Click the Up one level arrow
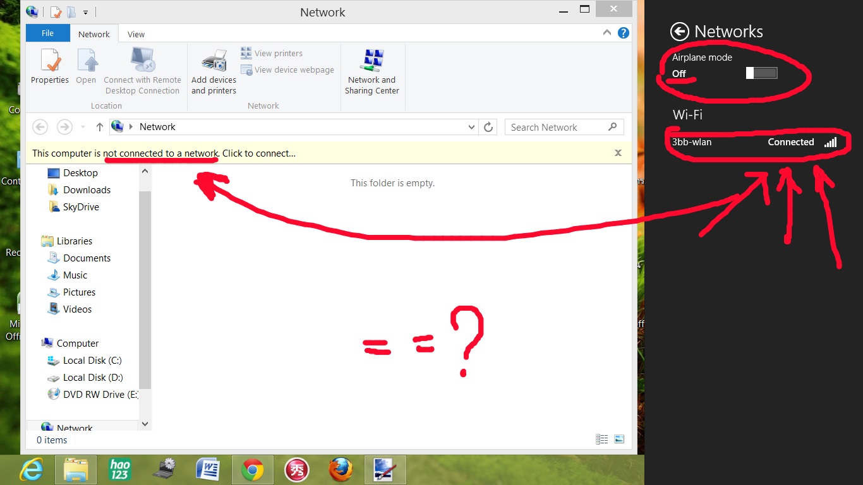 tap(99, 127)
